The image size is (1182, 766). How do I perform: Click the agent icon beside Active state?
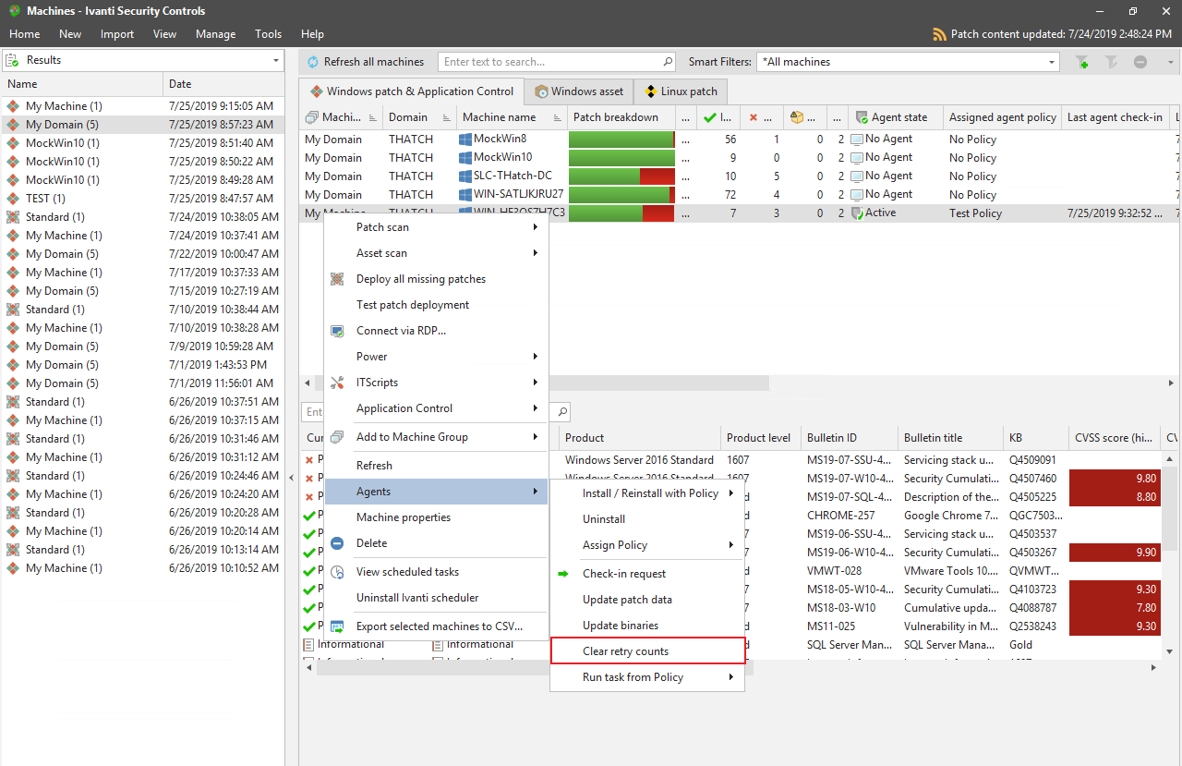(857, 213)
